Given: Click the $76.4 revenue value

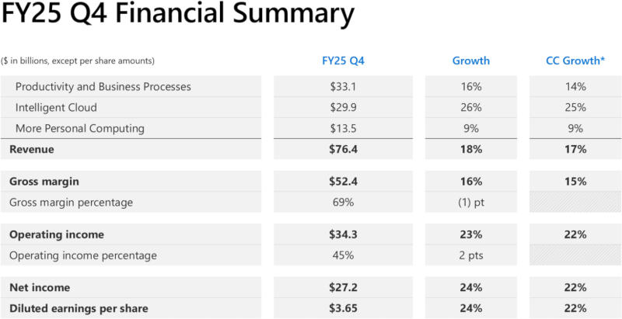Looking at the screenshot, I should 343,149.
